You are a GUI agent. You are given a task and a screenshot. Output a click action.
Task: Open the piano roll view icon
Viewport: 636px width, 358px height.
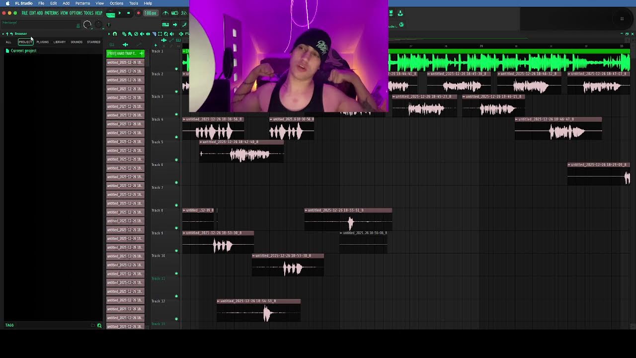165,24
